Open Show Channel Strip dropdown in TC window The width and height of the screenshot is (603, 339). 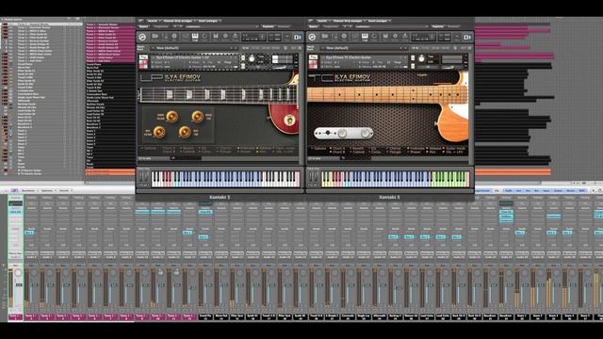point(349,21)
